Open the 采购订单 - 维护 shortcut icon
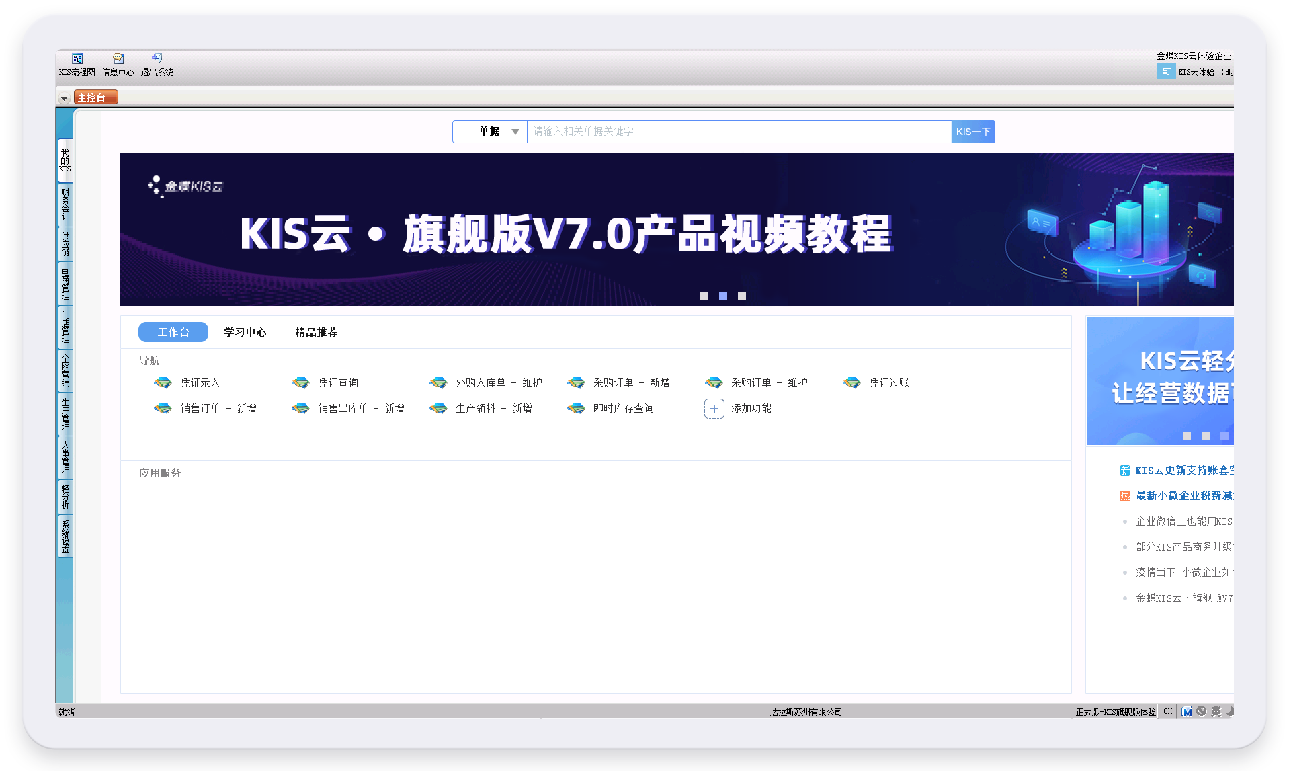 [714, 382]
